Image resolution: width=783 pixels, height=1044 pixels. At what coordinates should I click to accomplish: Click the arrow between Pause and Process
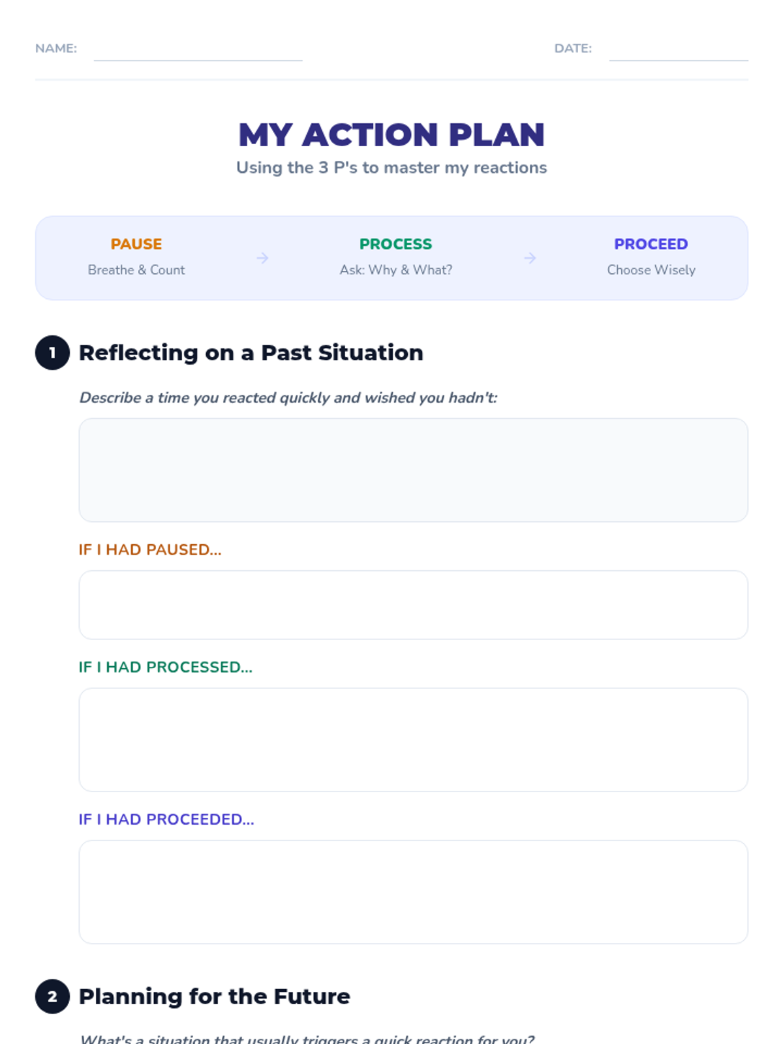262,258
